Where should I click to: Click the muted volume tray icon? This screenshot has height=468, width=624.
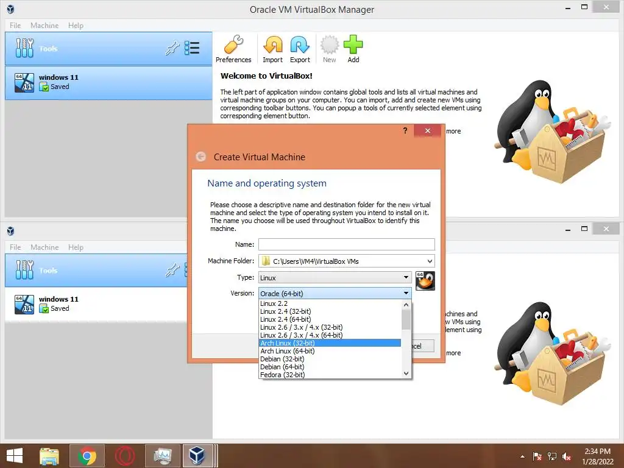[x=567, y=456]
